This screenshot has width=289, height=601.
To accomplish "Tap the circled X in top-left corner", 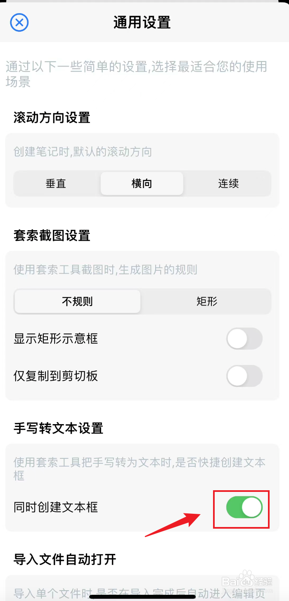I will point(19,23).
